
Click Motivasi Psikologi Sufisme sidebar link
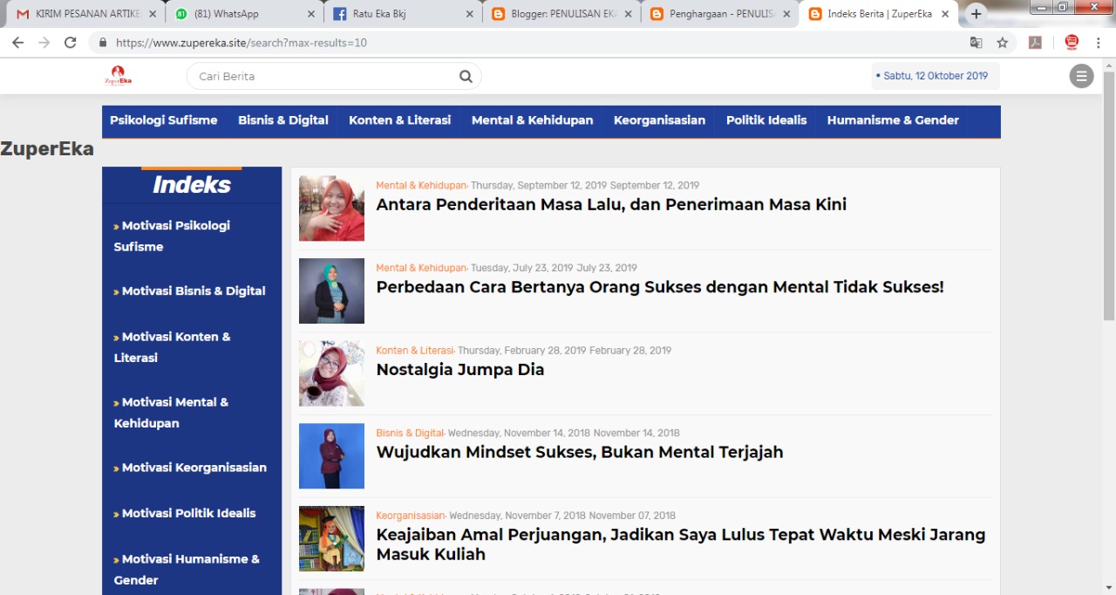(x=172, y=236)
